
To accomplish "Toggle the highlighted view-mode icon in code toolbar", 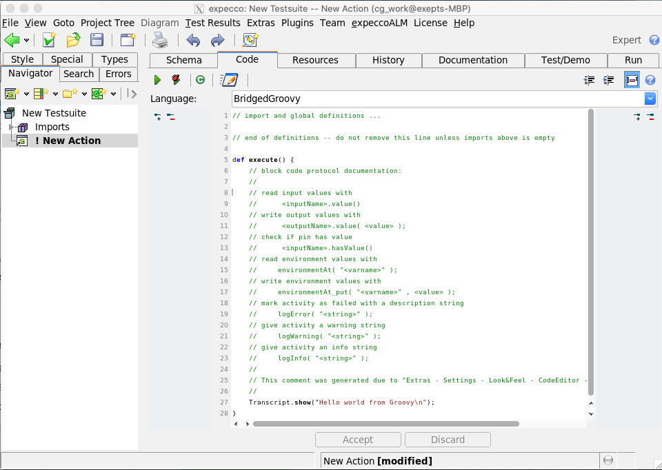I will pyautogui.click(x=632, y=80).
